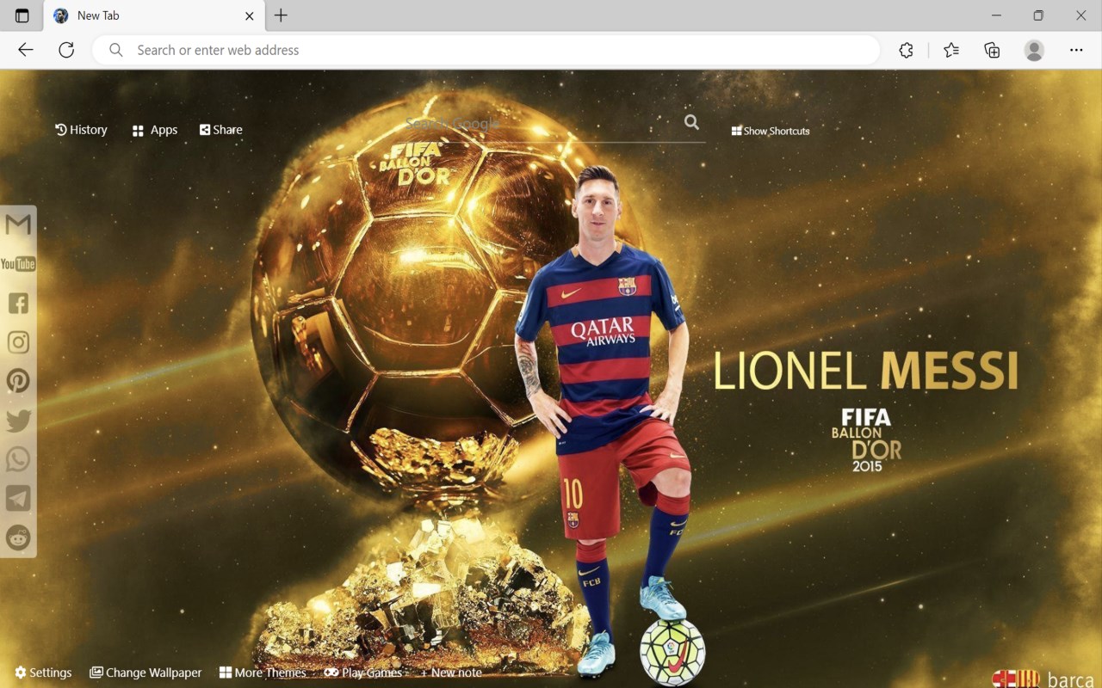Open a new browser tab
The width and height of the screenshot is (1102, 688).
coord(281,15)
